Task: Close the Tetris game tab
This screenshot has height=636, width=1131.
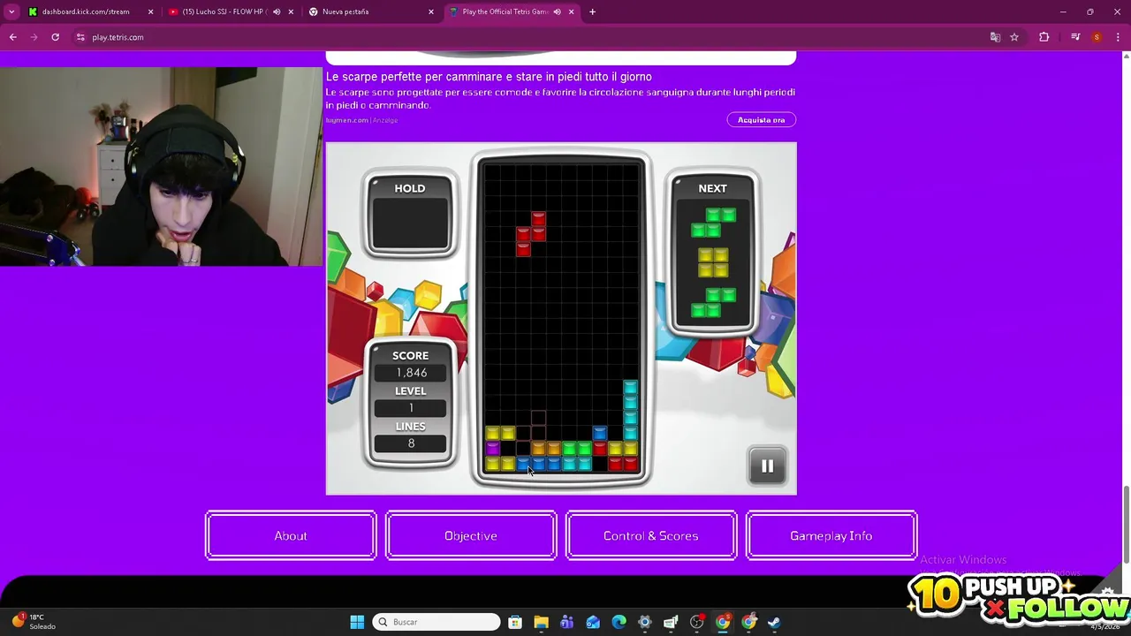Action: point(572,11)
